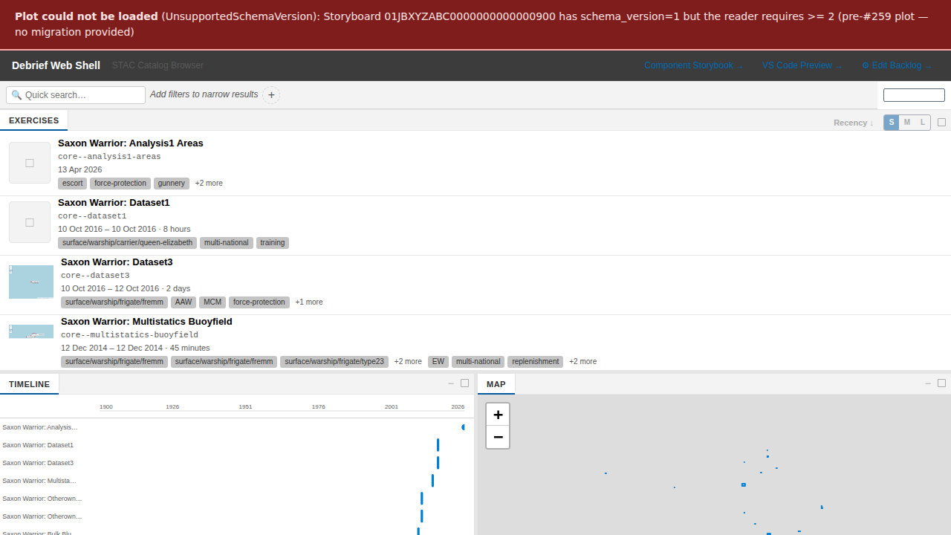Zoom in on the map

(498, 415)
